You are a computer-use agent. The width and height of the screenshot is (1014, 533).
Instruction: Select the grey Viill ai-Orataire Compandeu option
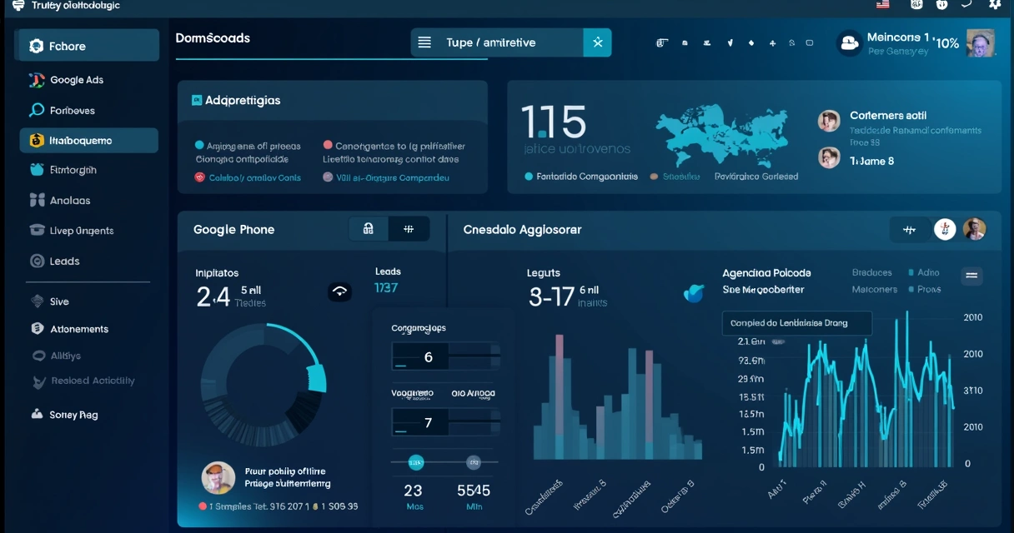tap(386, 177)
